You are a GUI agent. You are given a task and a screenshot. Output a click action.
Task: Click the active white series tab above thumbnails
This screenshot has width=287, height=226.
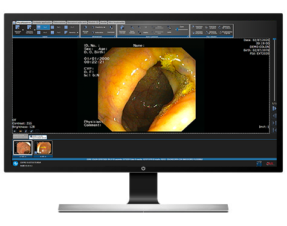click(x=38, y=137)
